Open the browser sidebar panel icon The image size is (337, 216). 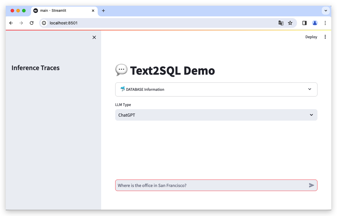click(x=305, y=23)
